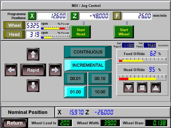Click the jog right arrow button
The image size is (171, 128).
point(55,70)
